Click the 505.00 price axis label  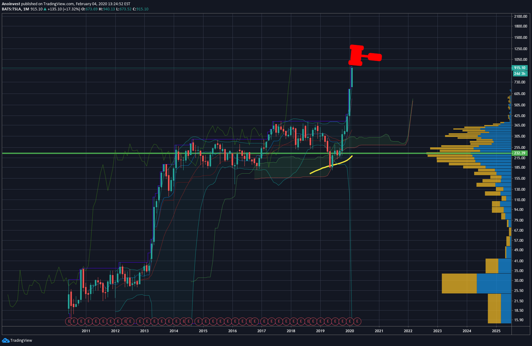coord(519,105)
